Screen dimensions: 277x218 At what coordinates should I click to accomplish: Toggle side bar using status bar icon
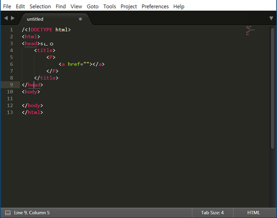8,212
